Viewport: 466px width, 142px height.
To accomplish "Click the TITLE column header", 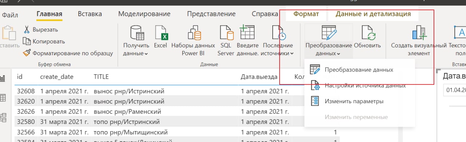I will [101, 77].
